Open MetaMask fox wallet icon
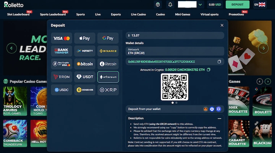 click(x=205, y=109)
